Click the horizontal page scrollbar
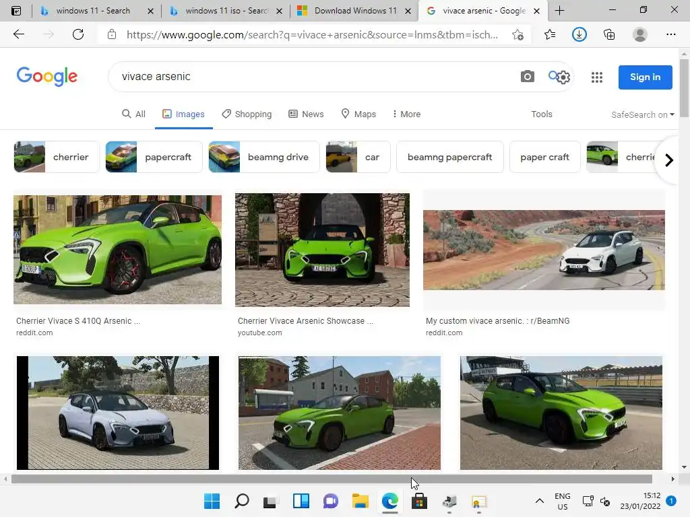The image size is (690, 517). pyautogui.click(x=332, y=479)
